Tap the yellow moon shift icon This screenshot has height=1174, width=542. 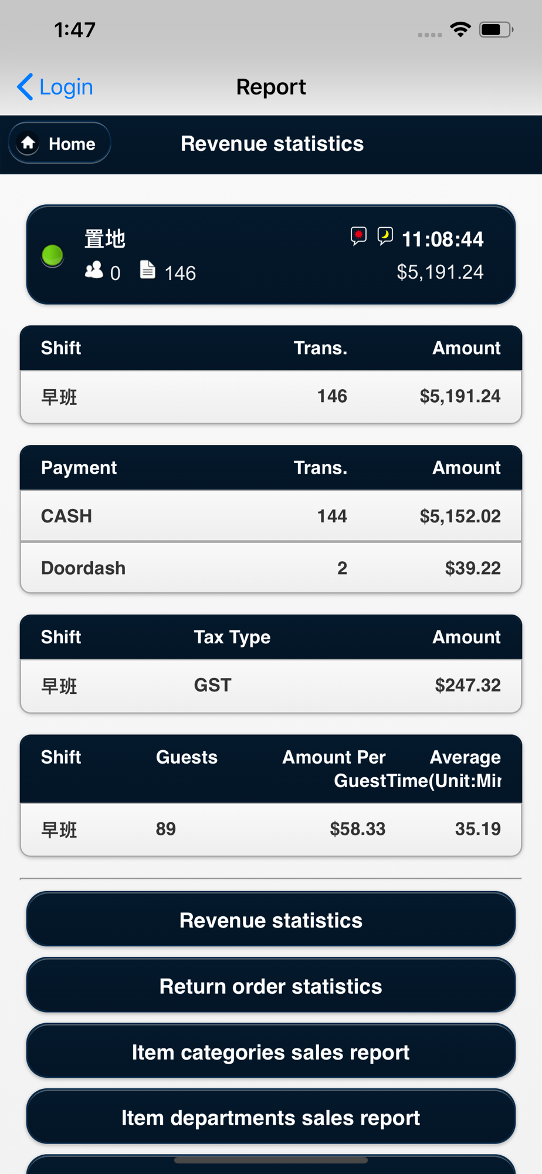click(x=385, y=236)
